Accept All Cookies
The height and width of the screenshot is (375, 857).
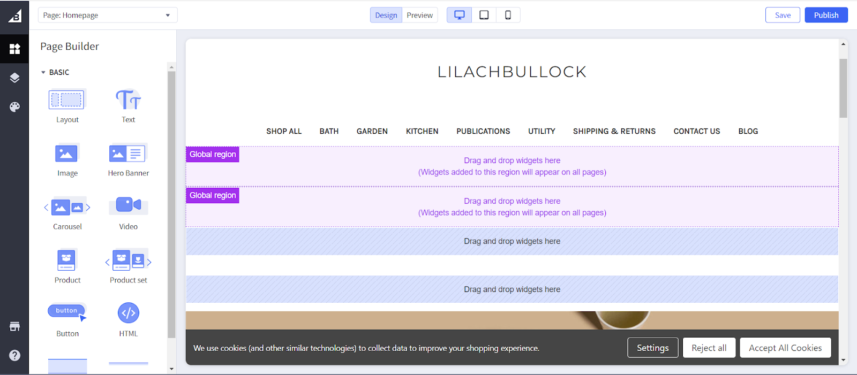coord(785,348)
